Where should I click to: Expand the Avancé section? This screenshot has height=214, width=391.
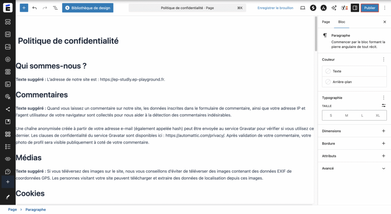click(354, 168)
